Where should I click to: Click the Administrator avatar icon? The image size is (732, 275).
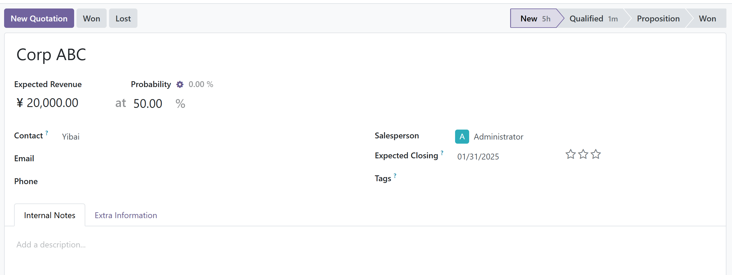(x=462, y=137)
